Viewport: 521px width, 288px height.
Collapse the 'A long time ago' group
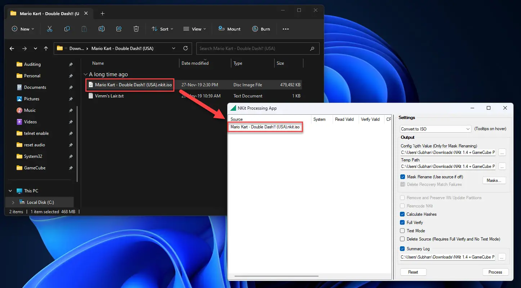click(85, 74)
